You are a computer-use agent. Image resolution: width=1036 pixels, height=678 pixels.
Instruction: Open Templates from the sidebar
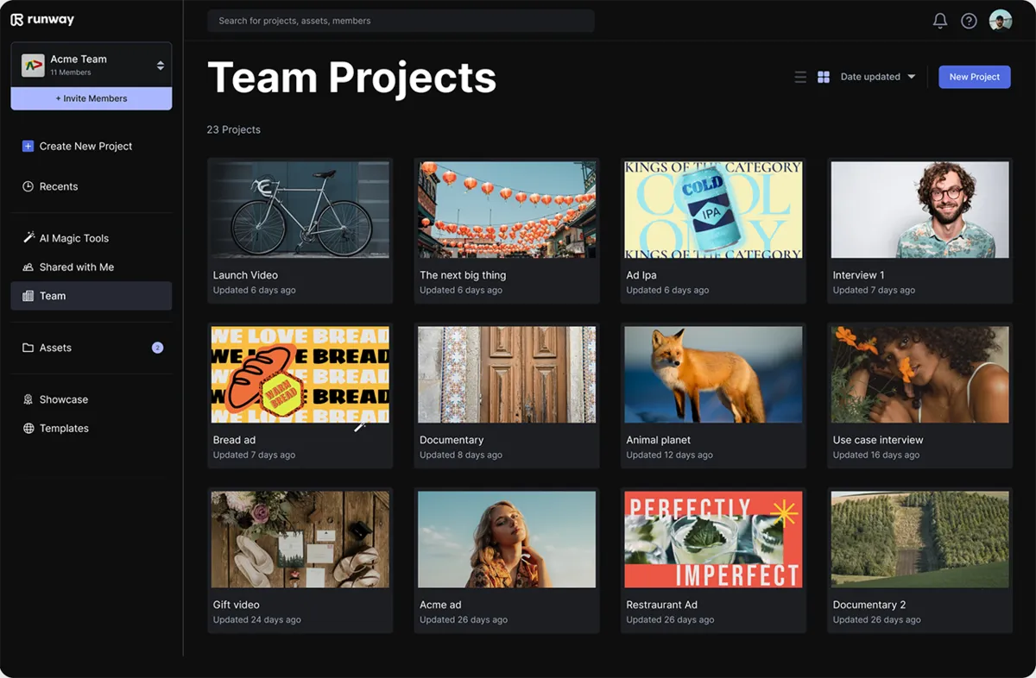pyautogui.click(x=64, y=429)
